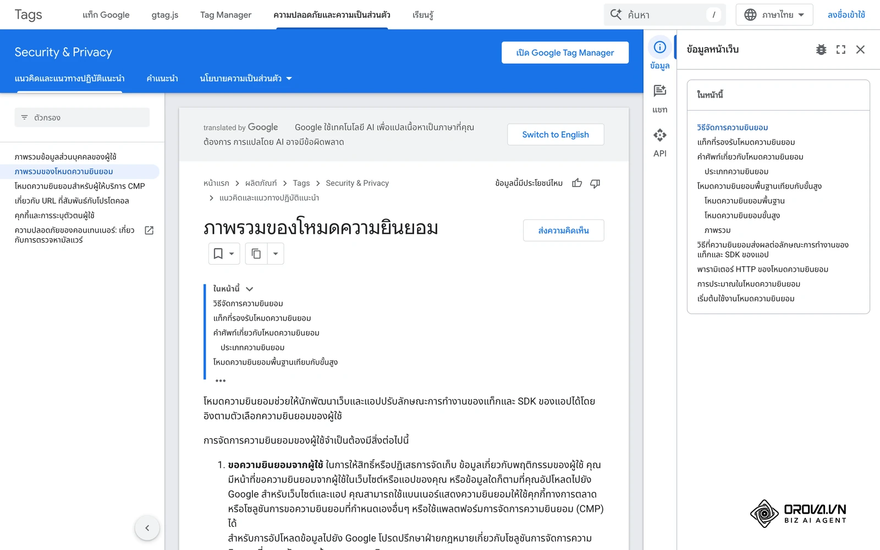
Task: Open the แท็ก Google tab
Action: 106,15
